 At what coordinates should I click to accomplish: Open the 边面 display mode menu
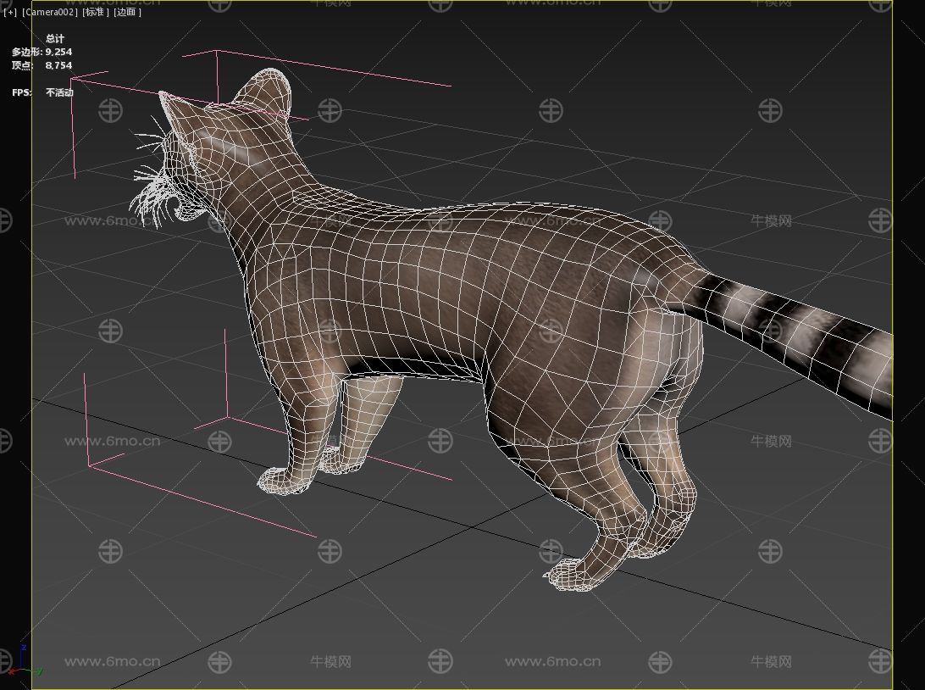coord(128,13)
